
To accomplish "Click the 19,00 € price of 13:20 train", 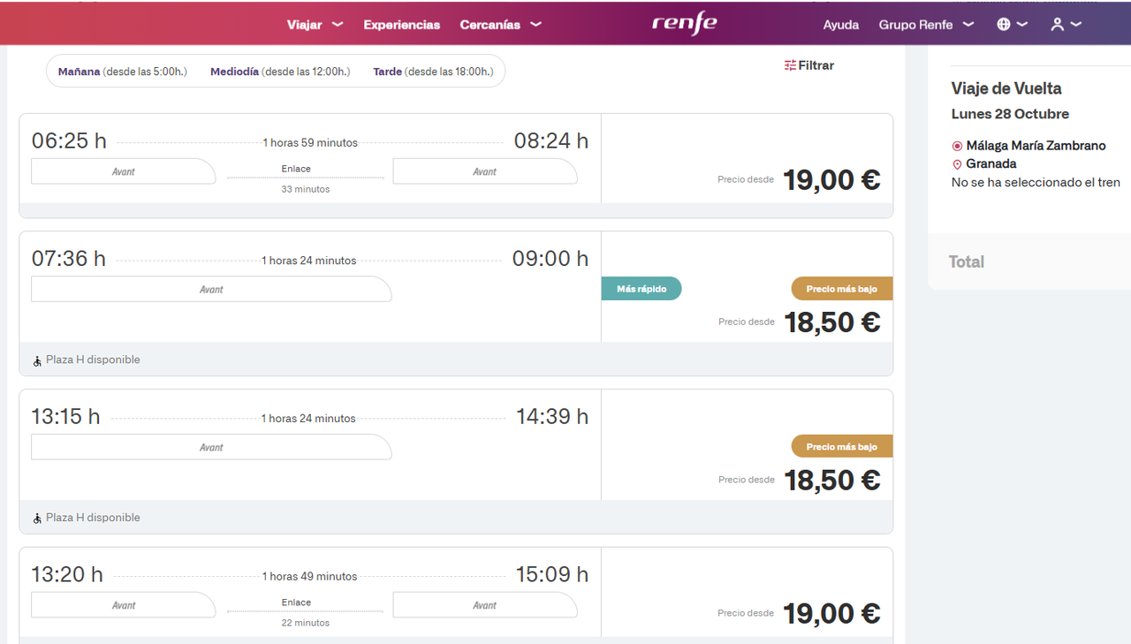I will coord(831,614).
